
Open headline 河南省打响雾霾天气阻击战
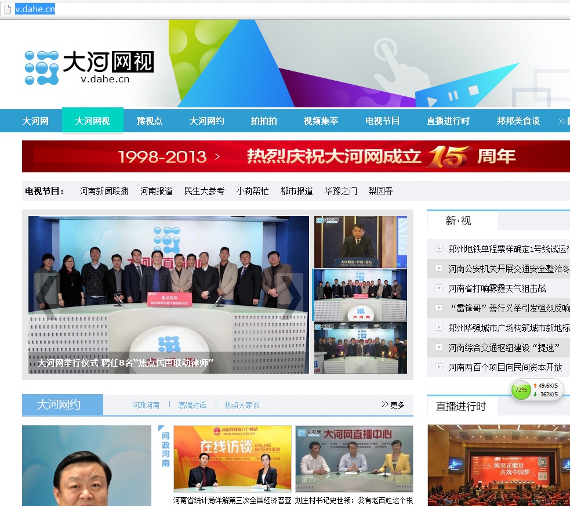click(497, 288)
